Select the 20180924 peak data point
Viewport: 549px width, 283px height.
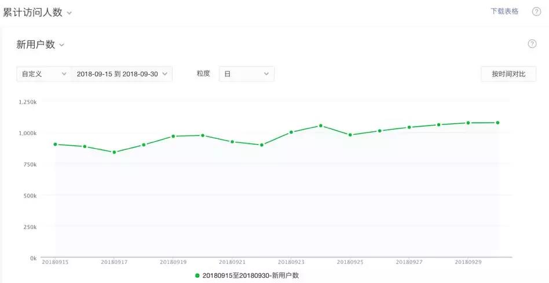coord(321,126)
